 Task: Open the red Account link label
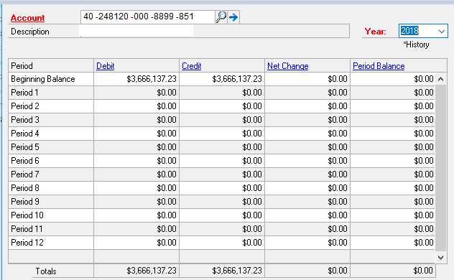[27, 18]
